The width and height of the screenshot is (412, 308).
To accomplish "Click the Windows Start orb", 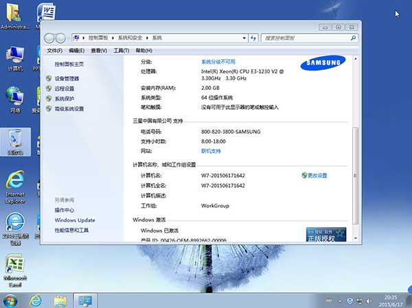I will [x=11, y=300].
